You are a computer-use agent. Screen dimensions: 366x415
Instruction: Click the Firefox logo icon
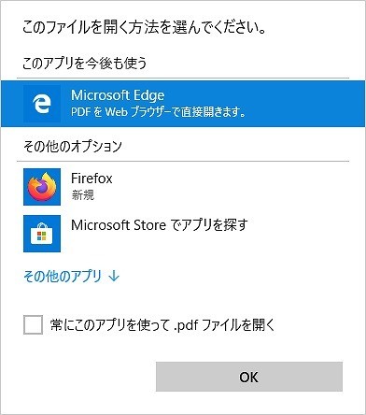[42, 187]
